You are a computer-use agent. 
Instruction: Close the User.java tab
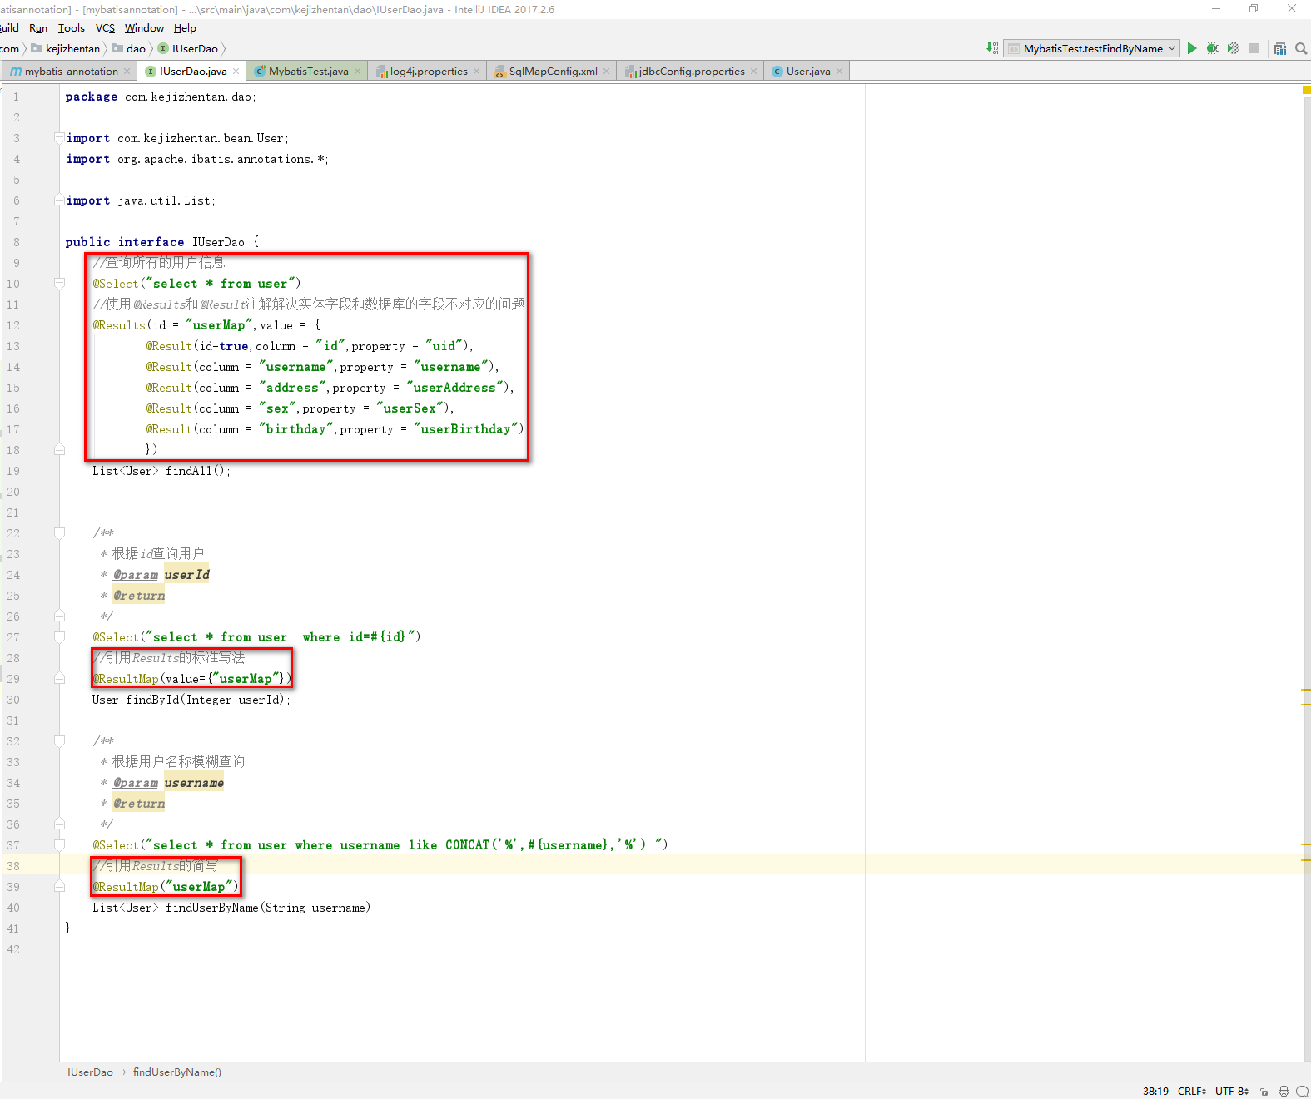coord(840,72)
